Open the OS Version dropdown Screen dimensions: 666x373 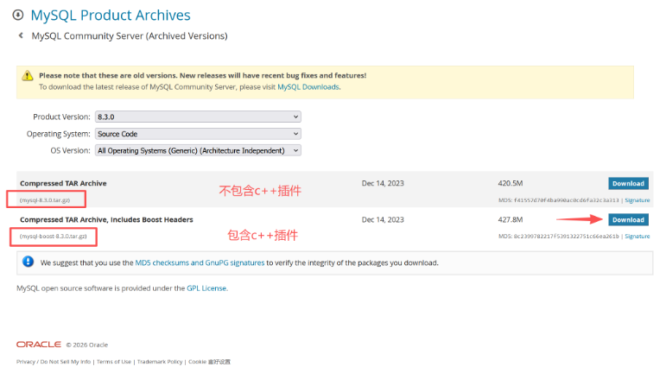click(198, 150)
